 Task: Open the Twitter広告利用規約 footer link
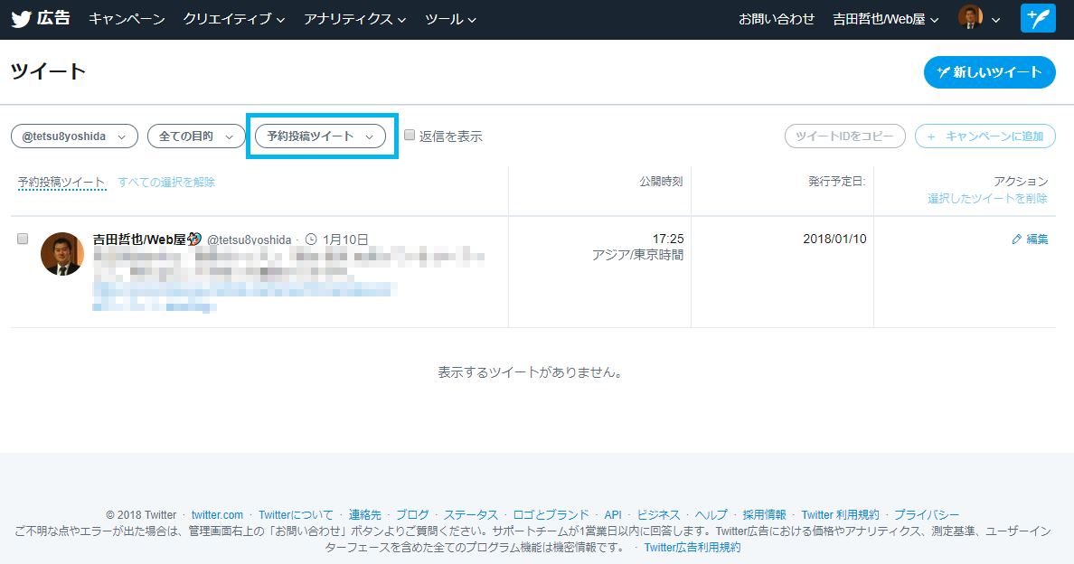[x=692, y=547]
